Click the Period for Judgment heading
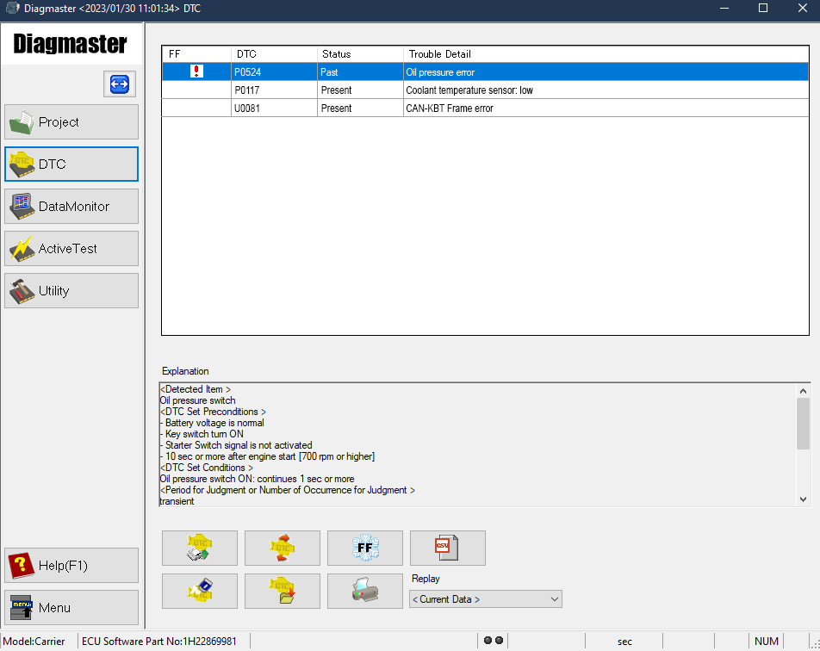 coord(288,490)
